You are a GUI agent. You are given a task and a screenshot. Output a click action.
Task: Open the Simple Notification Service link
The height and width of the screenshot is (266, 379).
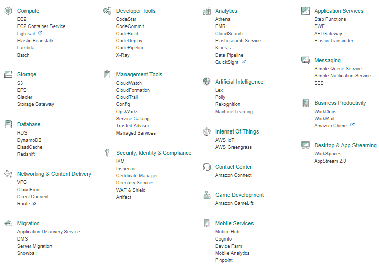point(342,76)
